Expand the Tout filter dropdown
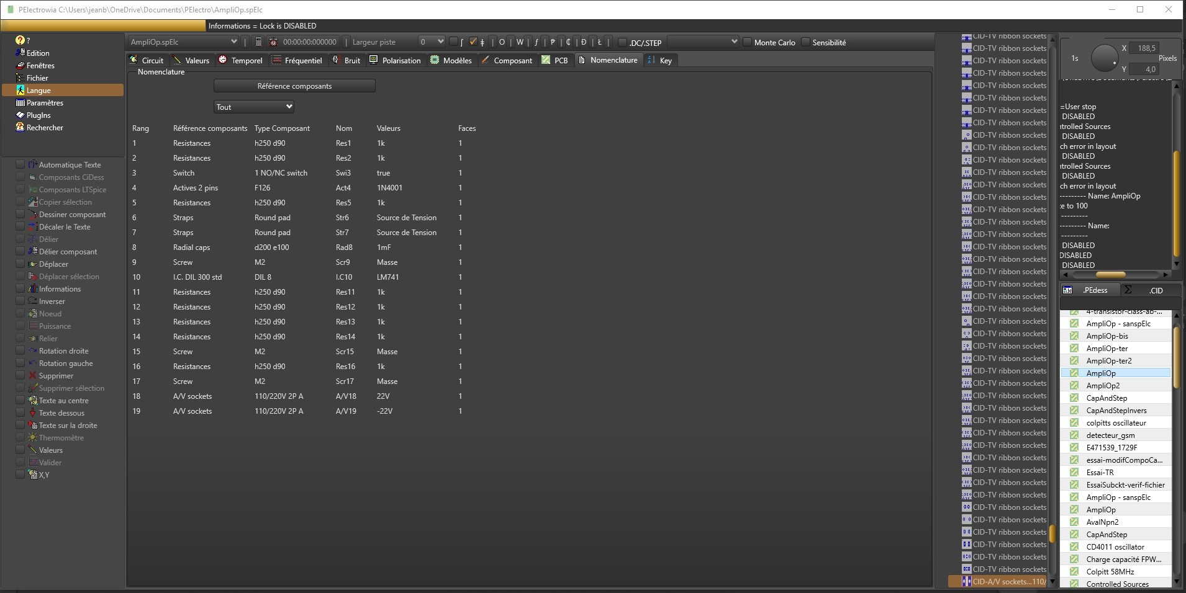This screenshot has height=593, width=1186. click(x=254, y=107)
